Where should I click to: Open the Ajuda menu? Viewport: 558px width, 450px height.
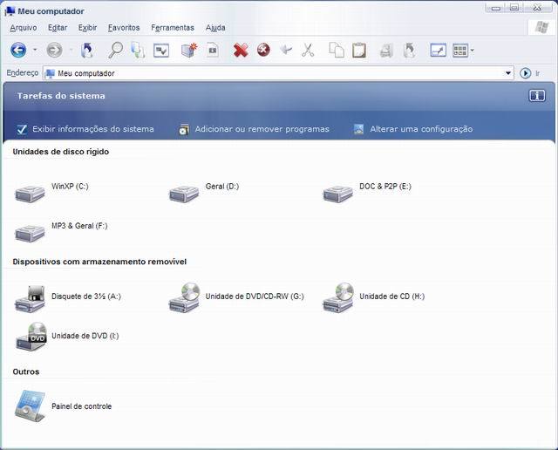(215, 27)
